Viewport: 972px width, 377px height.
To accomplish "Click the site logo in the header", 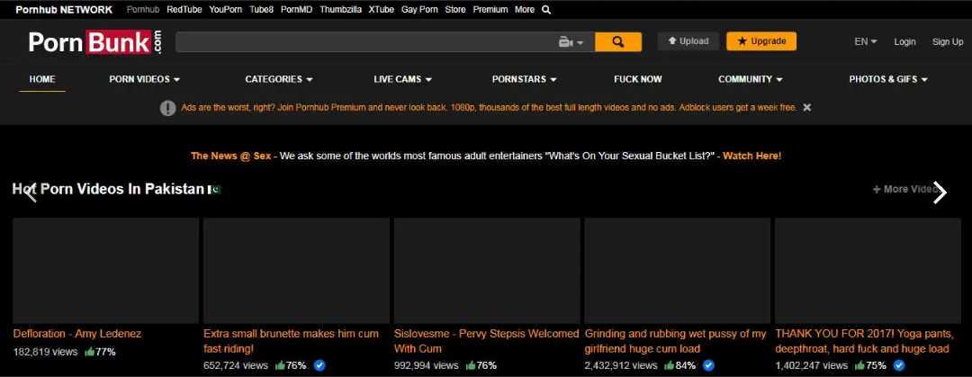I will (95, 42).
